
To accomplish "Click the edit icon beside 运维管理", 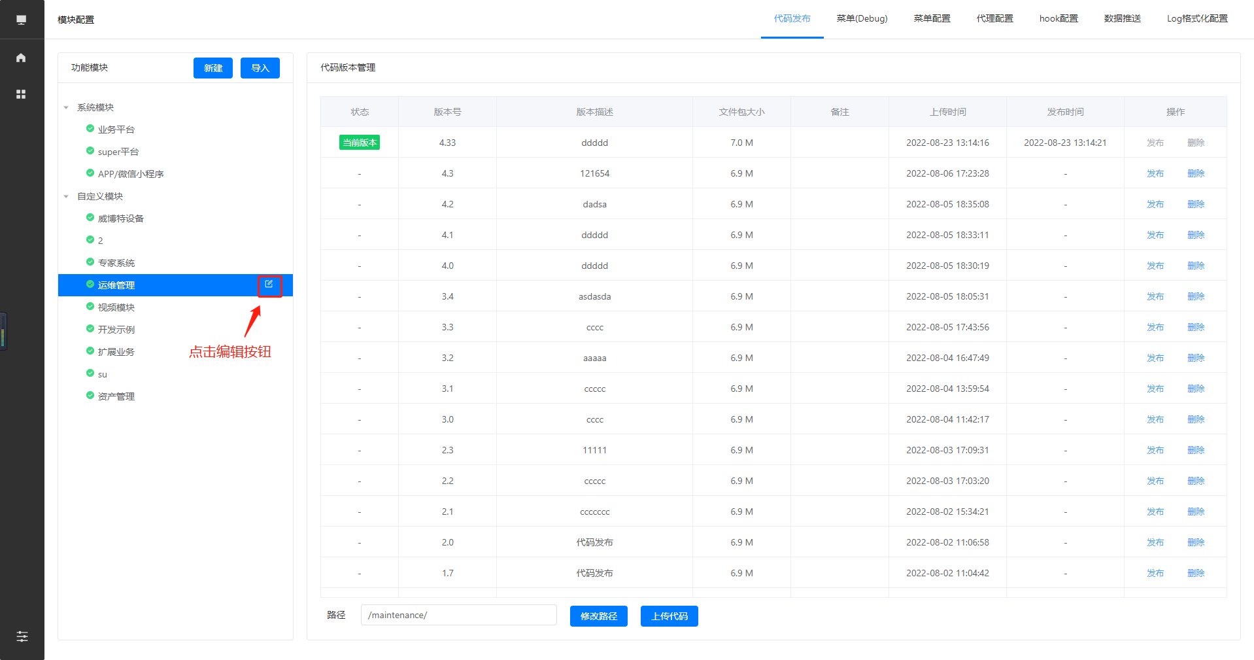I will pos(269,285).
